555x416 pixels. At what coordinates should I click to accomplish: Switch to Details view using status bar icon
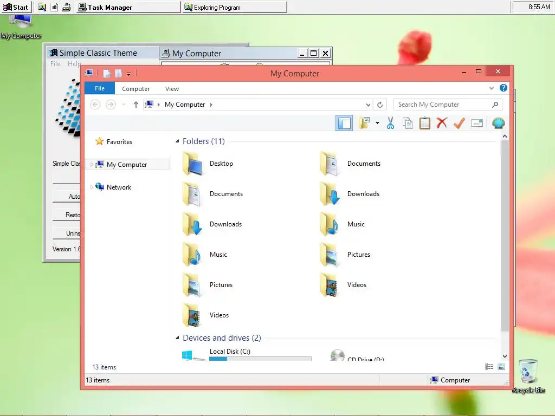coord(489,367)
